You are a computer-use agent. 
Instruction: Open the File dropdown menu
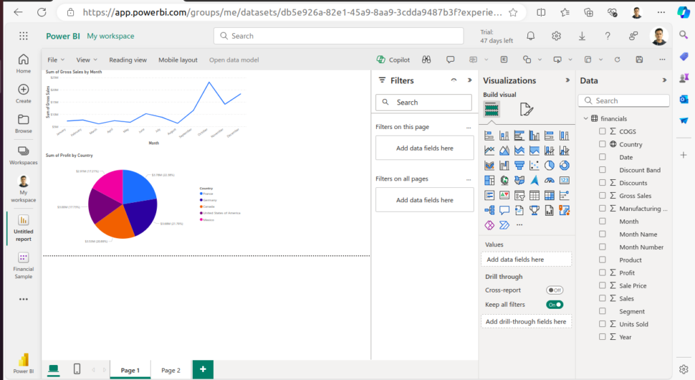[x=55, y=60]
